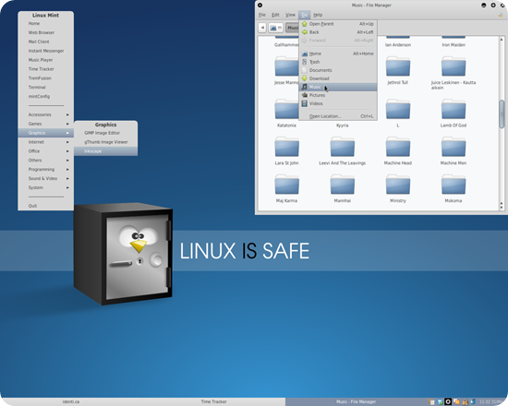Open Terminal from Linux Mint menu
This screenshot has width=508, height=406.
(45, 87)
